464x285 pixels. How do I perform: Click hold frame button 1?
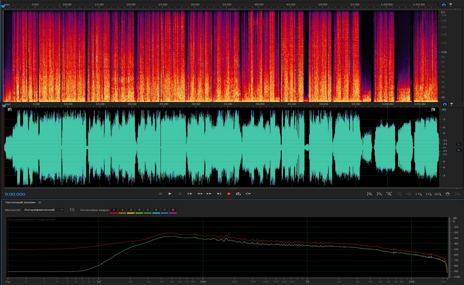coord(114,210)
